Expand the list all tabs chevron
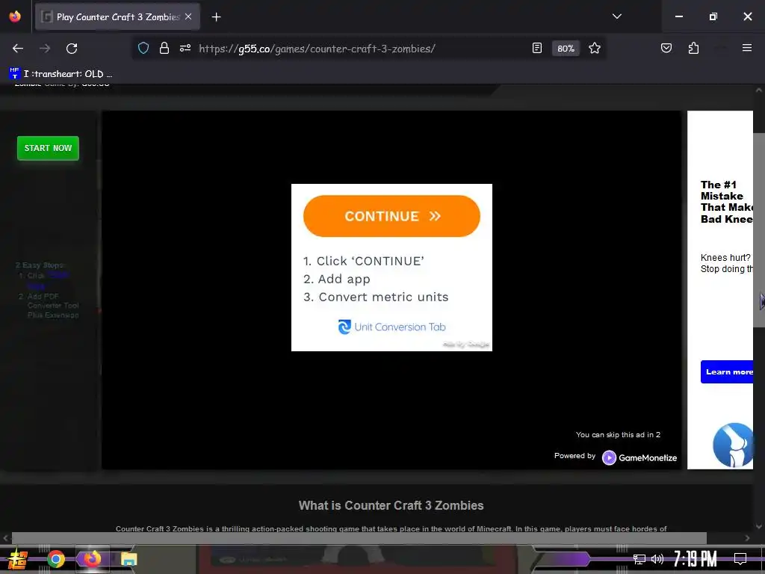 616,16
